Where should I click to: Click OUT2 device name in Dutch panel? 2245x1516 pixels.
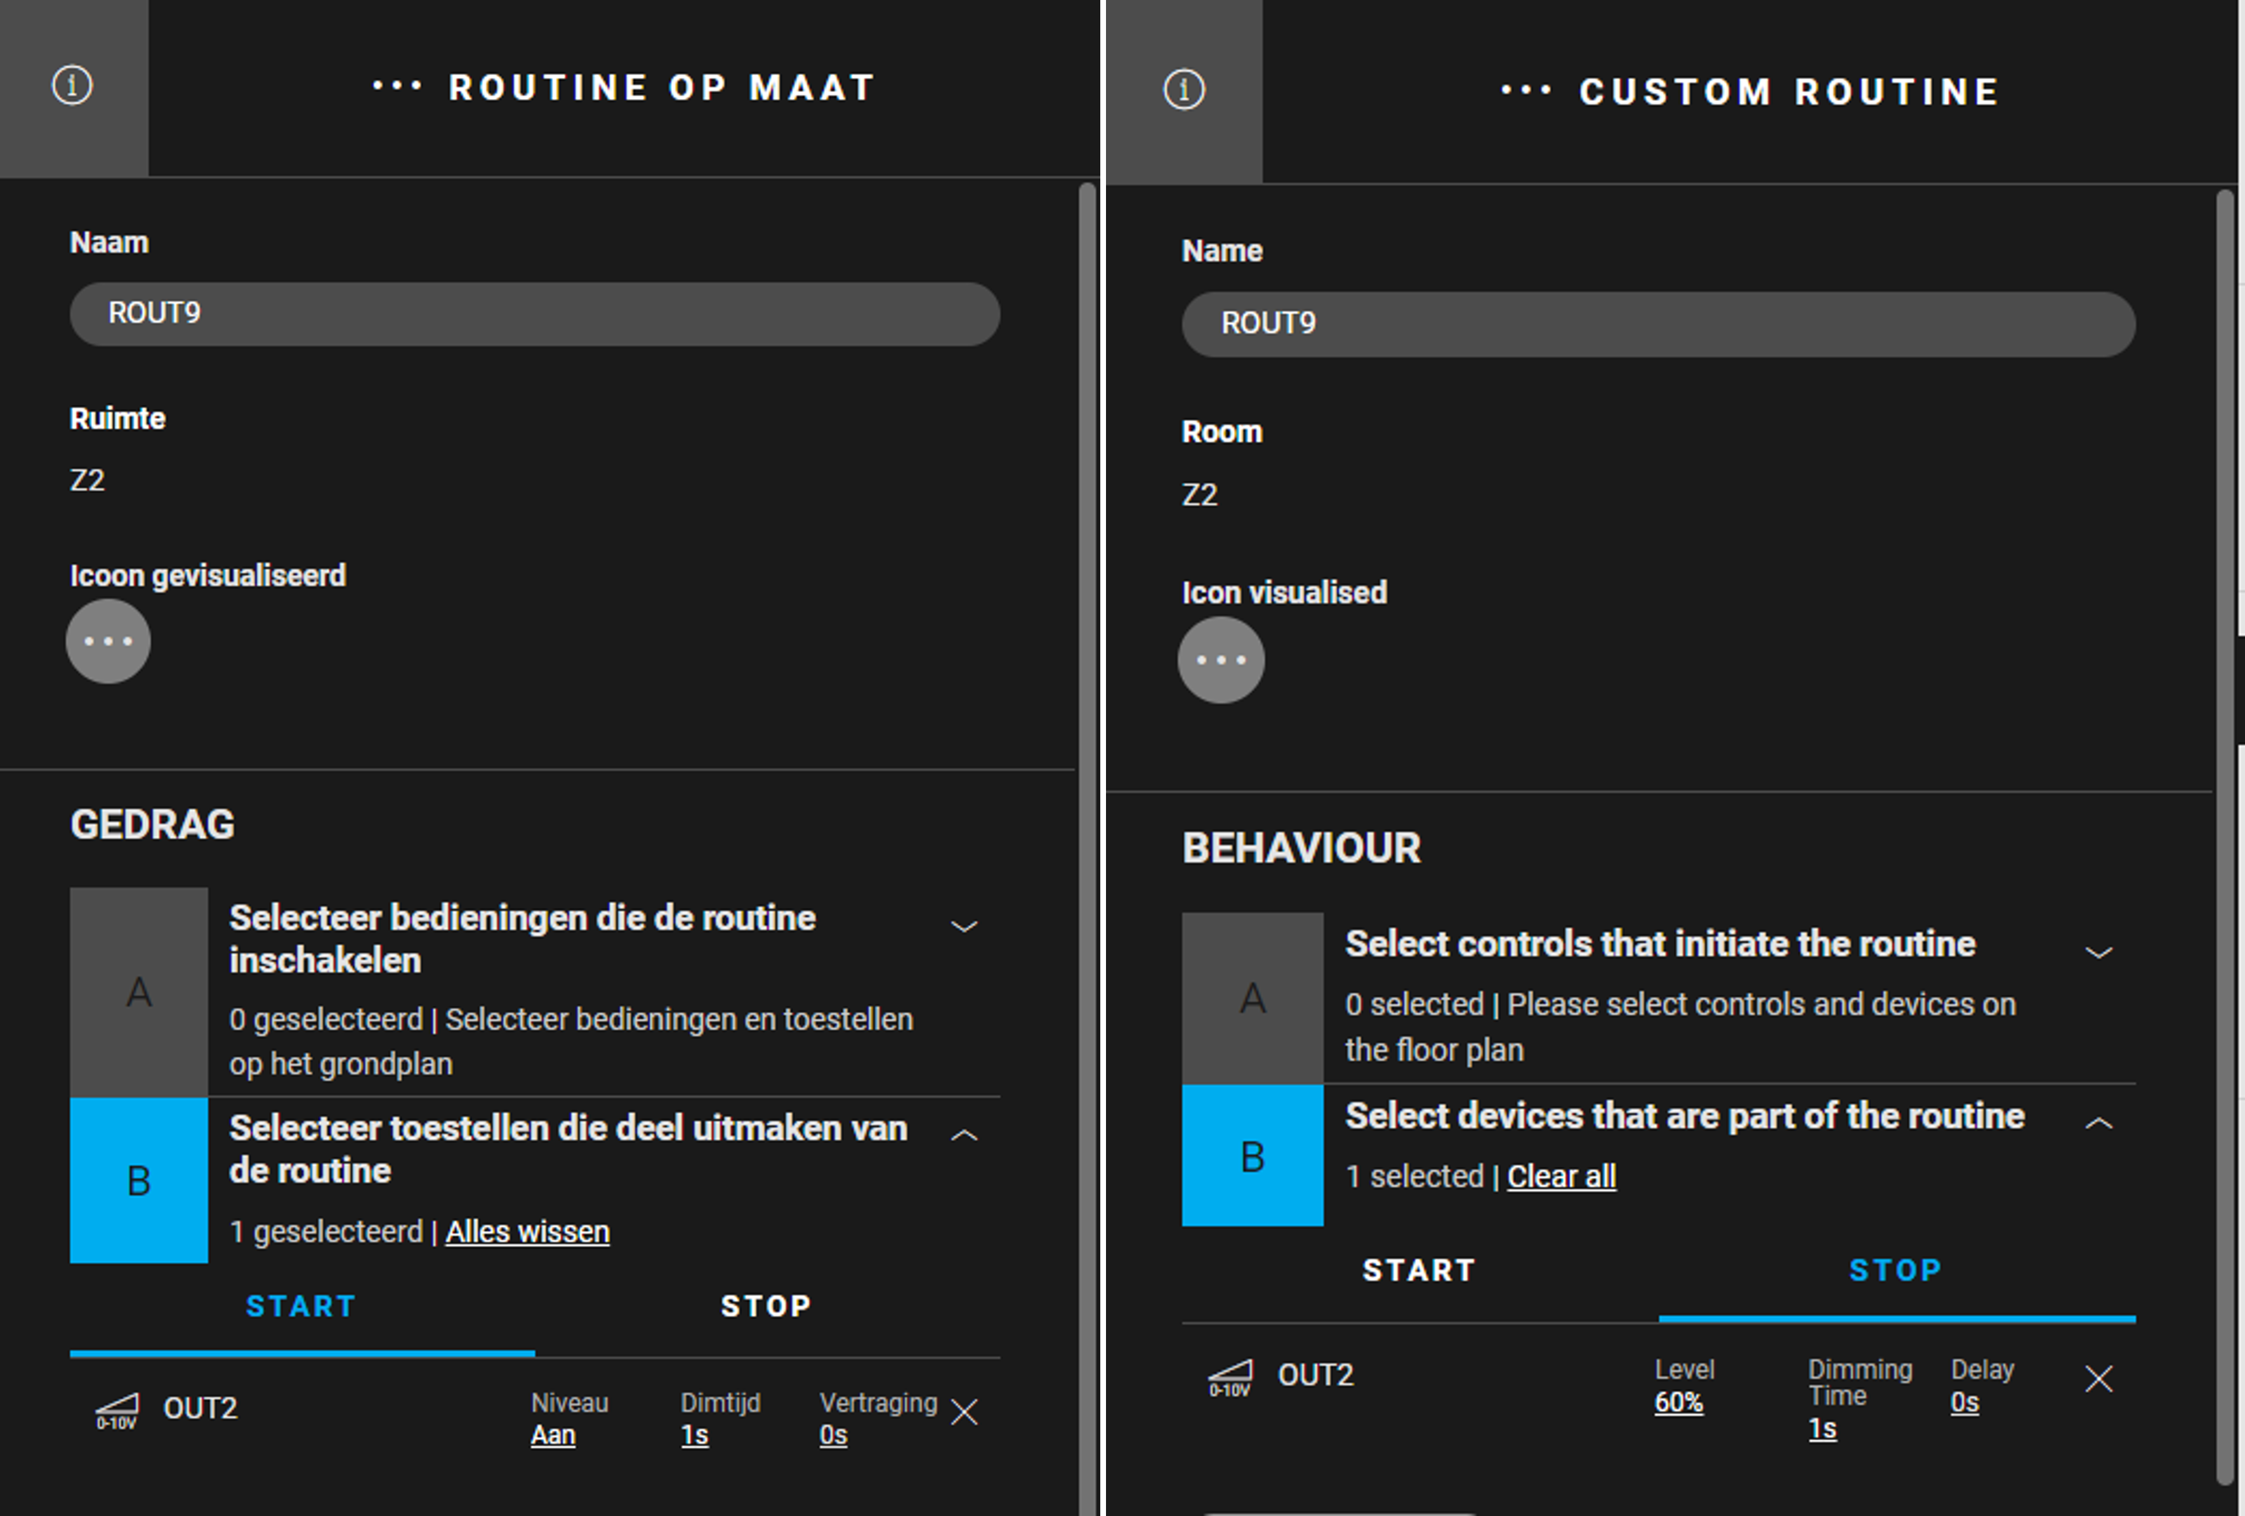point(201,1409)
